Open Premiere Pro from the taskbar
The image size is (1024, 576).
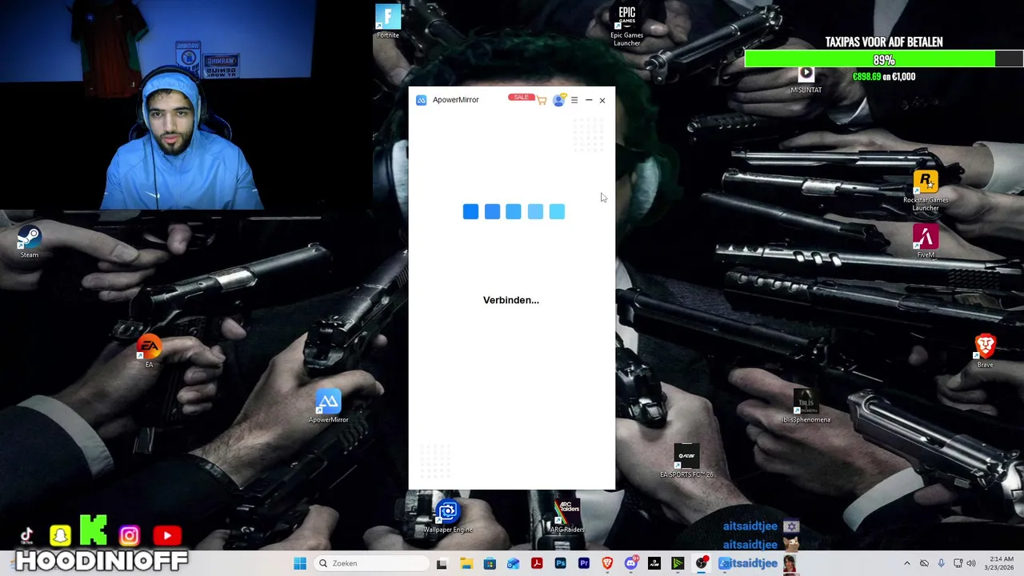tap(584, 563)
